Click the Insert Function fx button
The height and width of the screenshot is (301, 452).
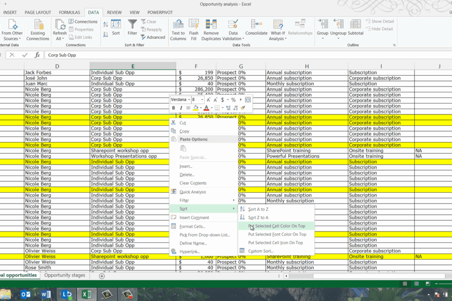(x=37, y=55)
